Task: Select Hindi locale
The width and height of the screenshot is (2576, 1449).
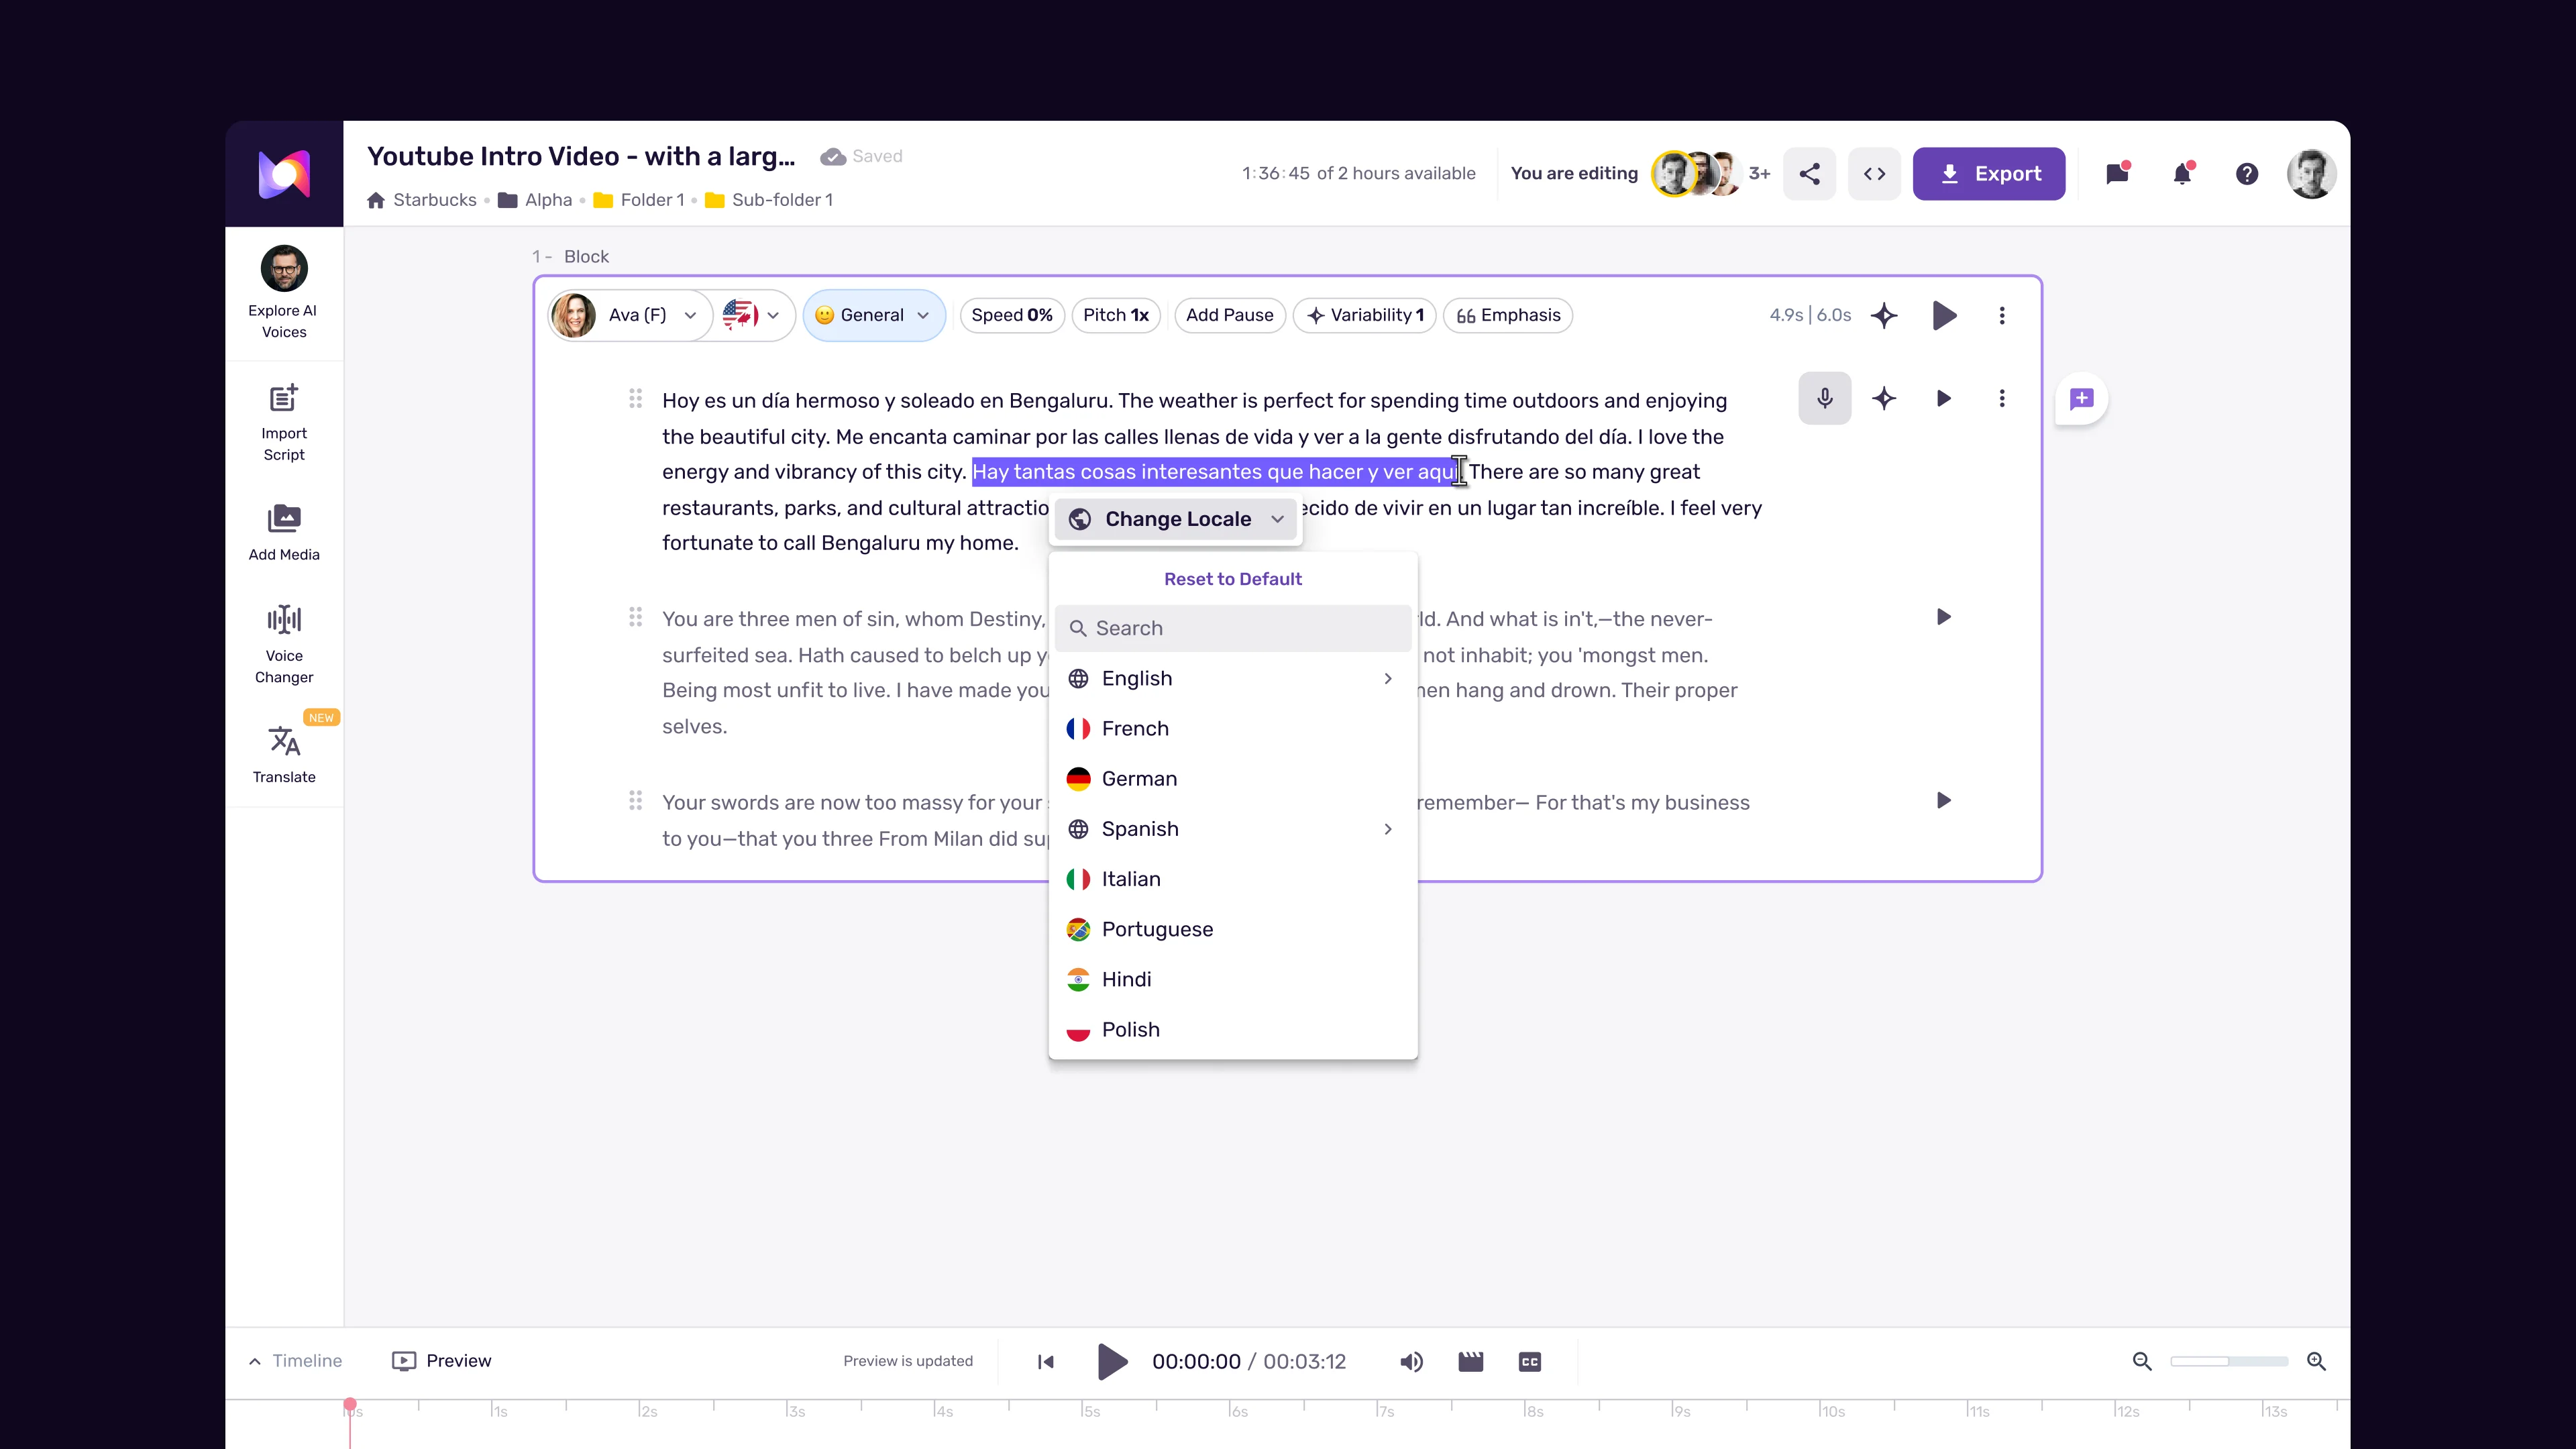Action: [1232, 980]
